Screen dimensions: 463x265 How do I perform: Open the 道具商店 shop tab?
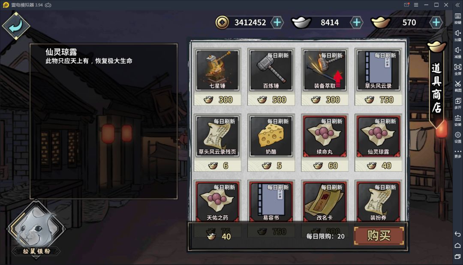point(436,87)
